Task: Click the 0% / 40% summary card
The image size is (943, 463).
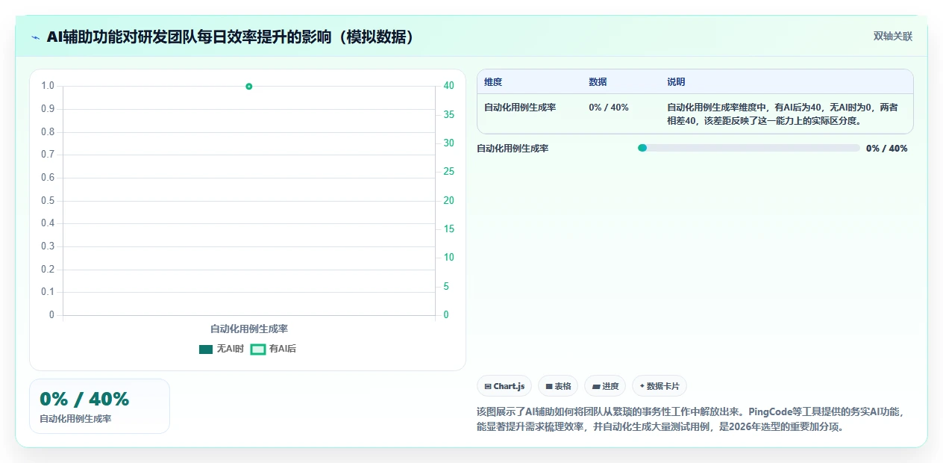Action: (100, 406)
